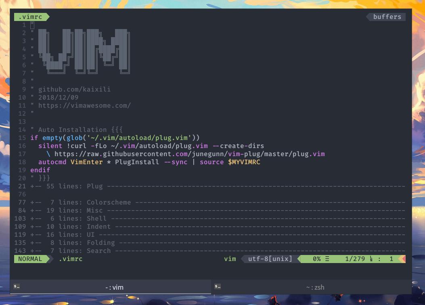The height and width of the screenshot is (305, 425).
Task: Click the 2018/12/09 date comment
Action: click(x=58, y=98)
